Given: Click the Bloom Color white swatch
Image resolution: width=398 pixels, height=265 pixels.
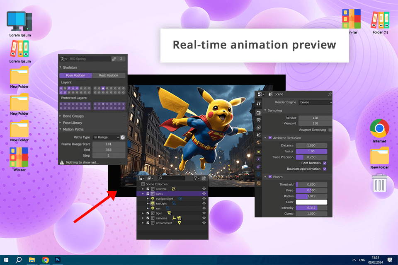Looking at the screenshot, I should [x=311, y=202].
